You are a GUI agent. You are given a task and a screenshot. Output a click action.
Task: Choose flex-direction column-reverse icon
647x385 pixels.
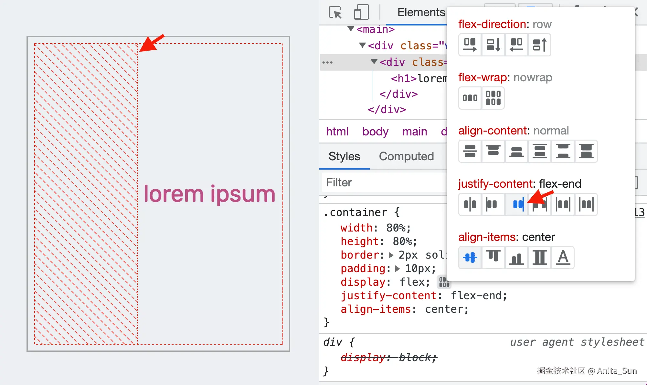(x=539, y=45)
